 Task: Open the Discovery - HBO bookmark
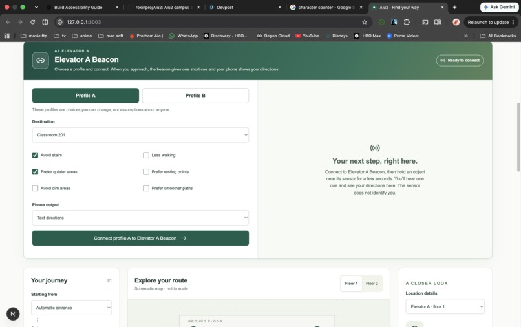click(226, 36)
